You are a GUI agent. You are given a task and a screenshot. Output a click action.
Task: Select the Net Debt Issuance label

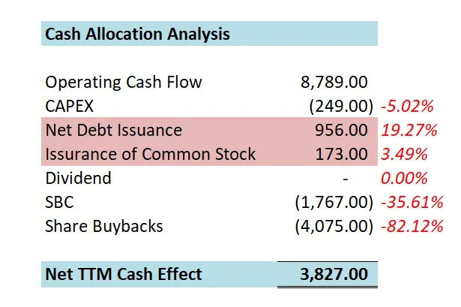[x=113, y=130]
